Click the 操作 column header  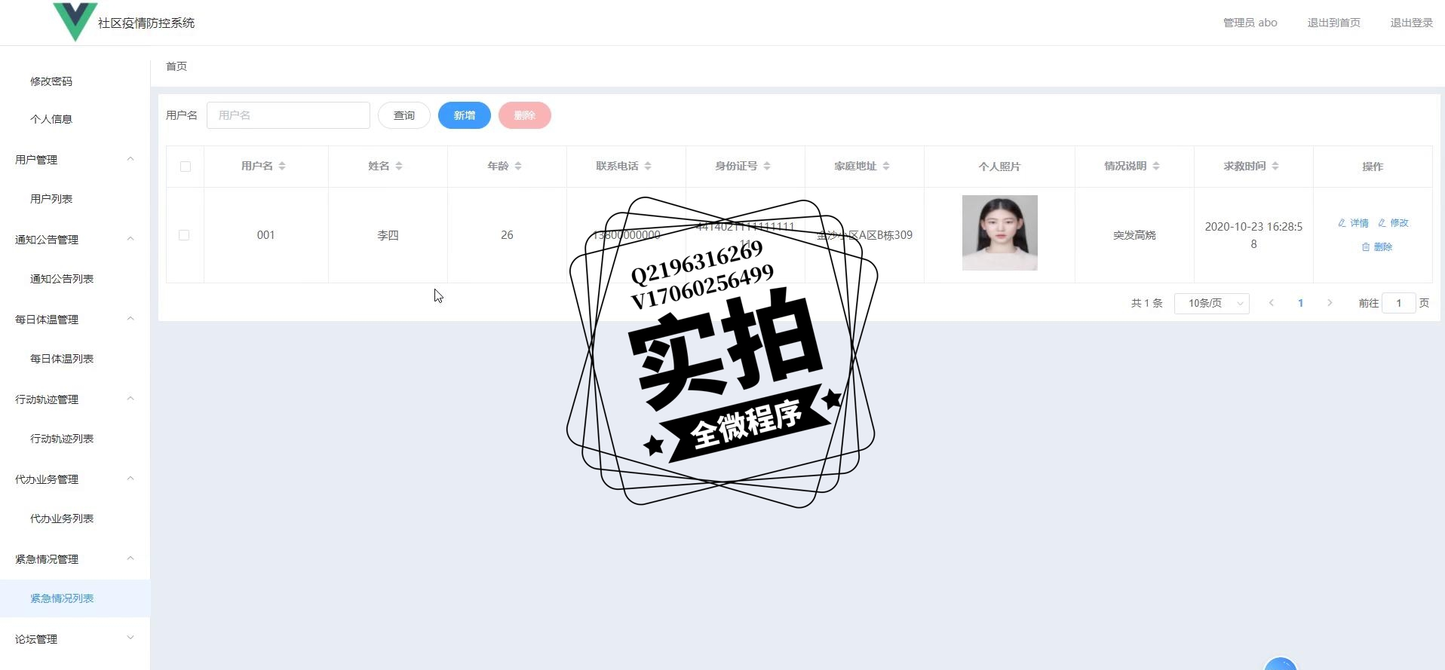click(x=1373, y=167)
